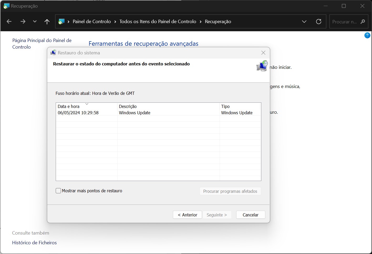Go back with the Anterior button

click(187, 215)
